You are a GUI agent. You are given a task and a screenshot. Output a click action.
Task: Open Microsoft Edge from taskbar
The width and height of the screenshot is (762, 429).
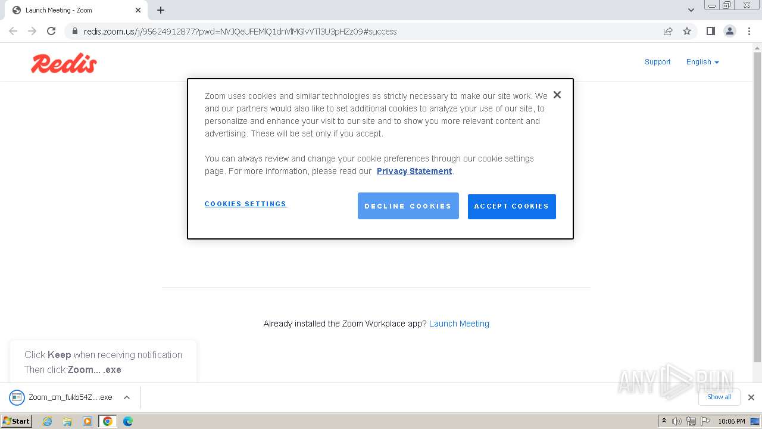(x=127, y=421)
